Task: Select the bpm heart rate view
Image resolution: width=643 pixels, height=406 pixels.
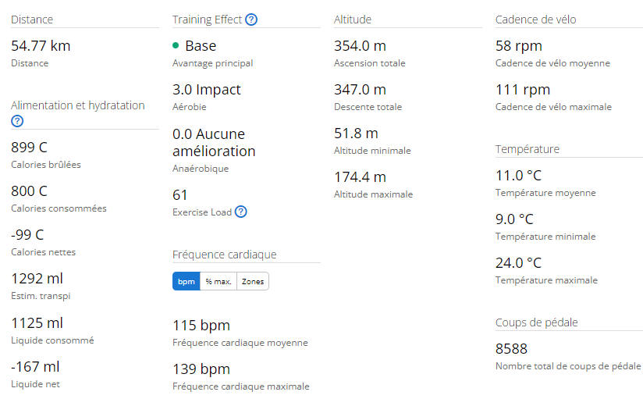Action: coord(187,281)
